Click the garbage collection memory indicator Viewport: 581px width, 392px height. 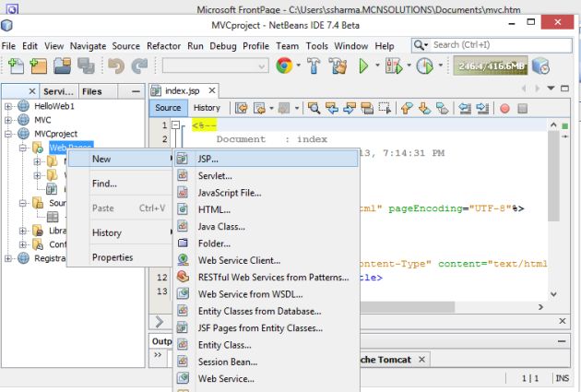[491, 66]
